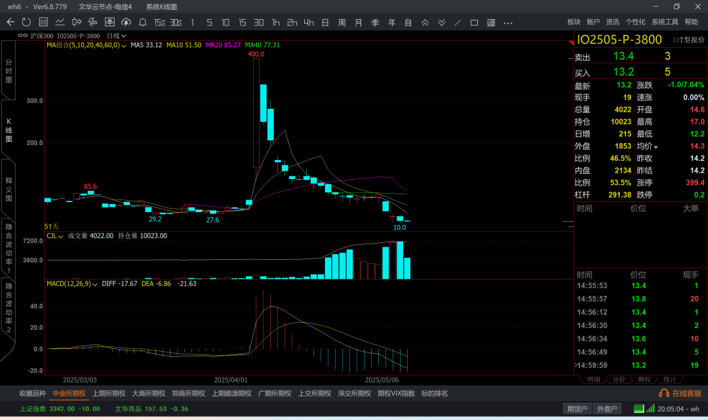
Task: Expand the 均价 dropdown arrow
Action: tap(656, 146)
